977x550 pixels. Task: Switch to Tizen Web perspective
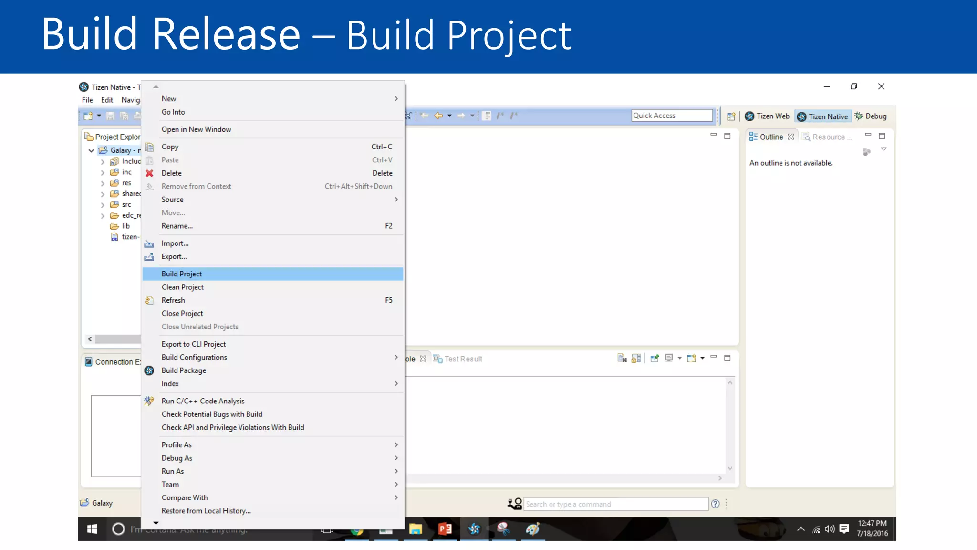click(767, 116)
